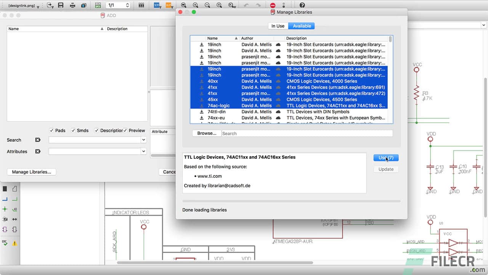Expand the Search field dropdown
This screenshot has width=488, height=275.
tap(144, 140)
